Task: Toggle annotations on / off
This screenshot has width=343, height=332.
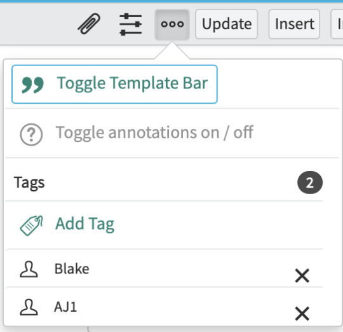Action: (154, 132)
